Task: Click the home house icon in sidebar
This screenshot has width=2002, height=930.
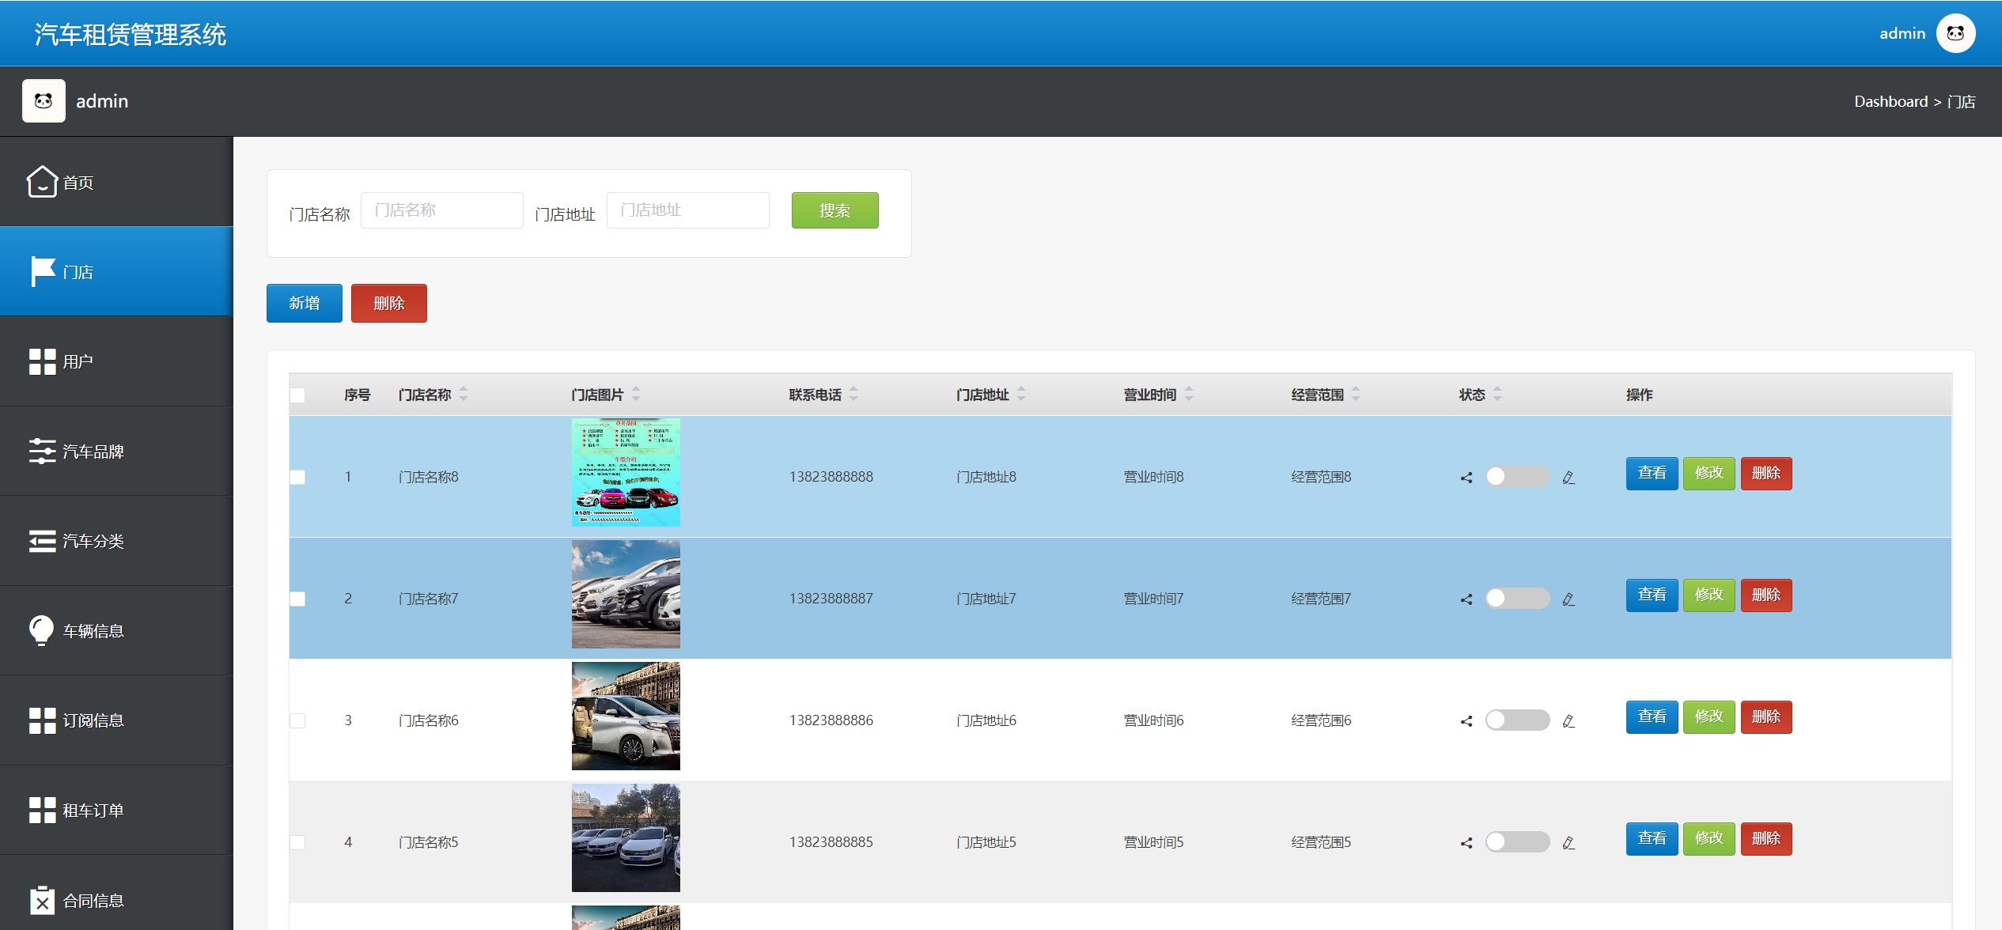Action: point(42,182)
